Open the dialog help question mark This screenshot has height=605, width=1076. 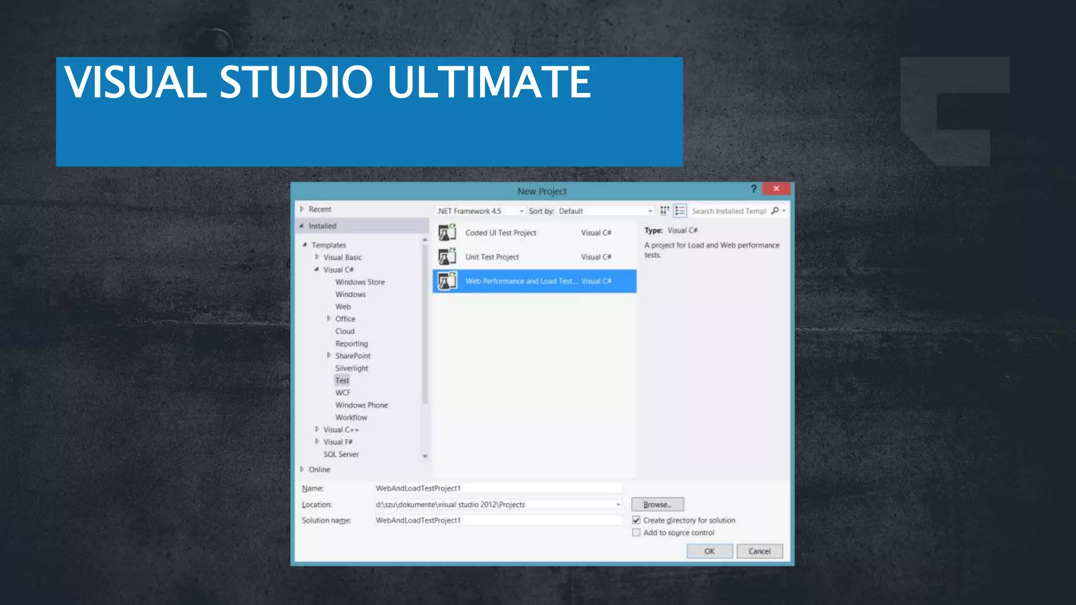coord(753,189)
